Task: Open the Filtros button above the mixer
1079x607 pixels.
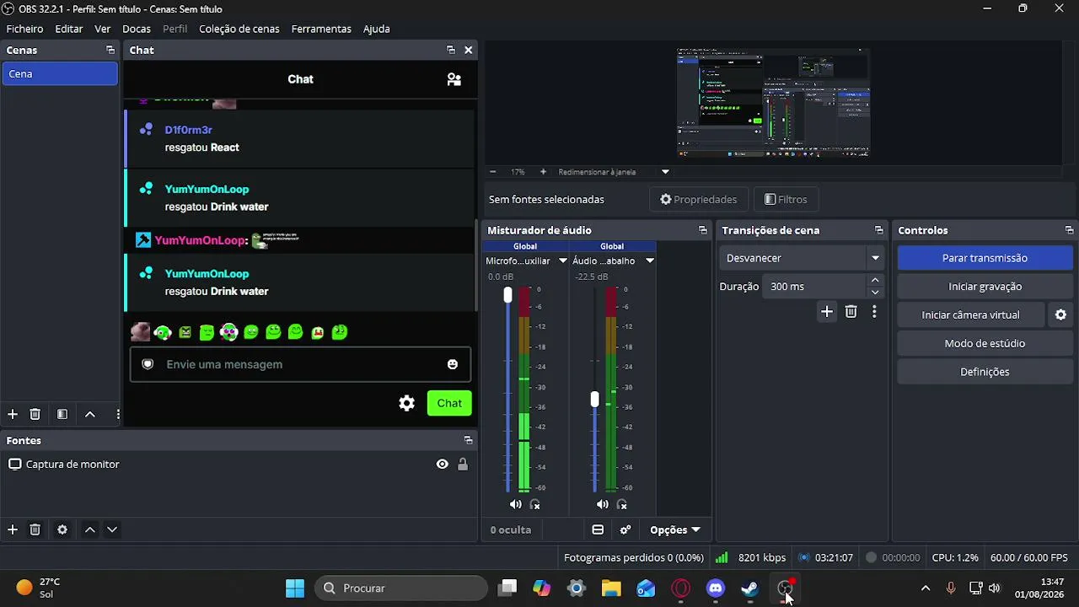Action: click(786, 200)
